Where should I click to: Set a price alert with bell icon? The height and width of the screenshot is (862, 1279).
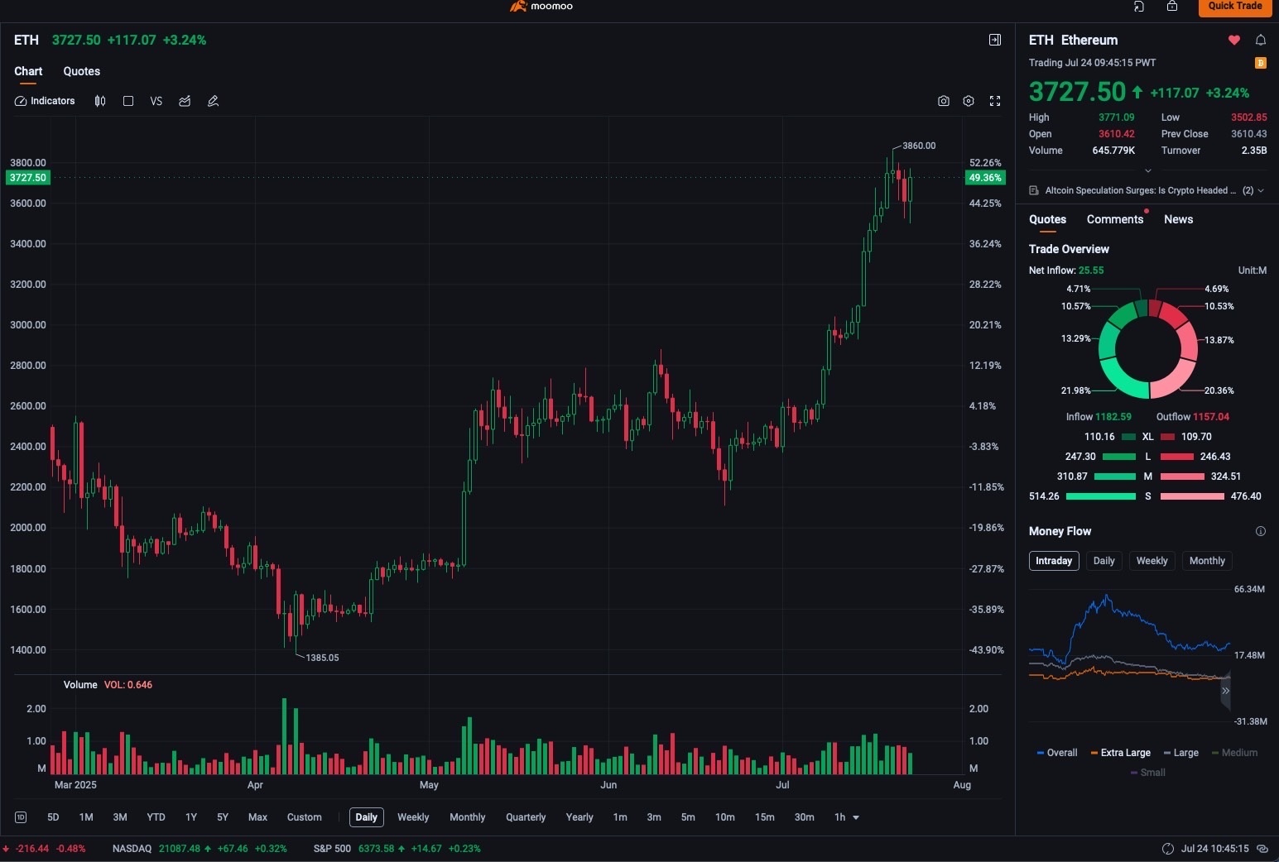[1260, 40]
